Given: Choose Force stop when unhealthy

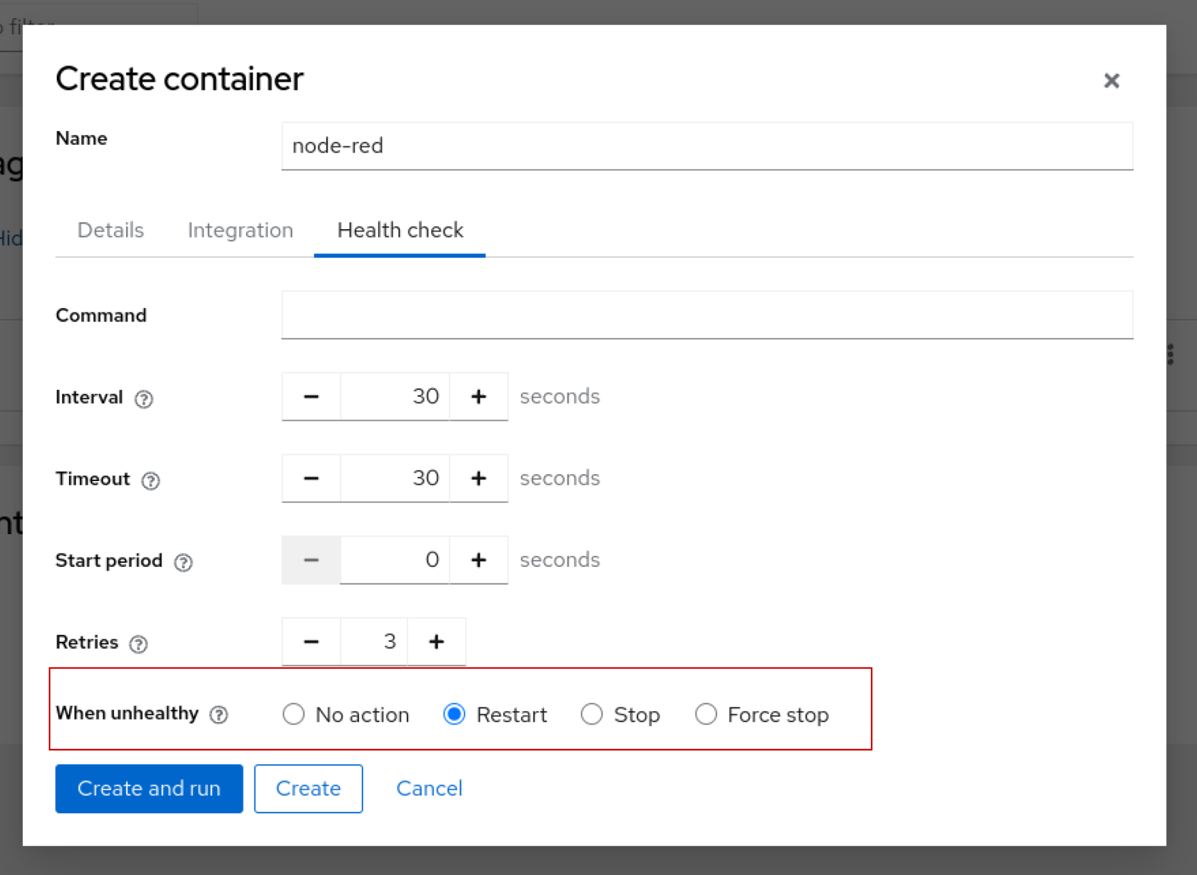Looking at the screenshot, I should click(x=706, y=714).
